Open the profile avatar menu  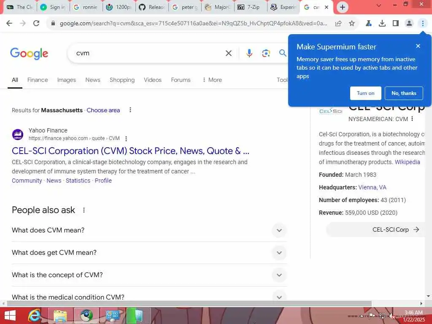[409, 24]
